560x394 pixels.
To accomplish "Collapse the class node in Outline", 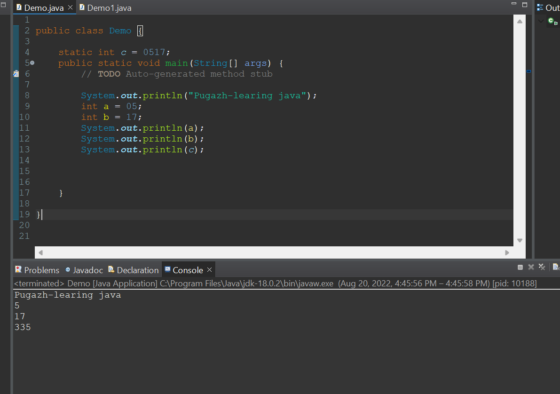I will [541, 21].
